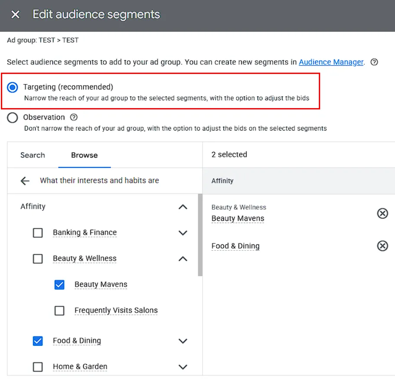Check Frequently Visits Salons checkbox
The image size is (395, 387).
59,310
